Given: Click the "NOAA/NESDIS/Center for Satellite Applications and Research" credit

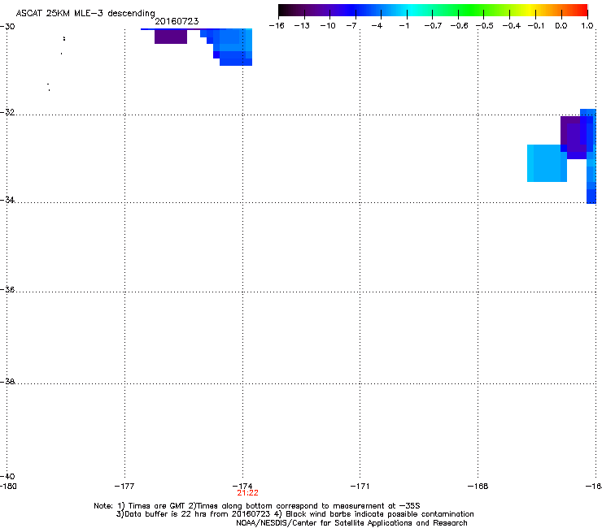Looking at the screenshot, I should click(x=351, y=523).
